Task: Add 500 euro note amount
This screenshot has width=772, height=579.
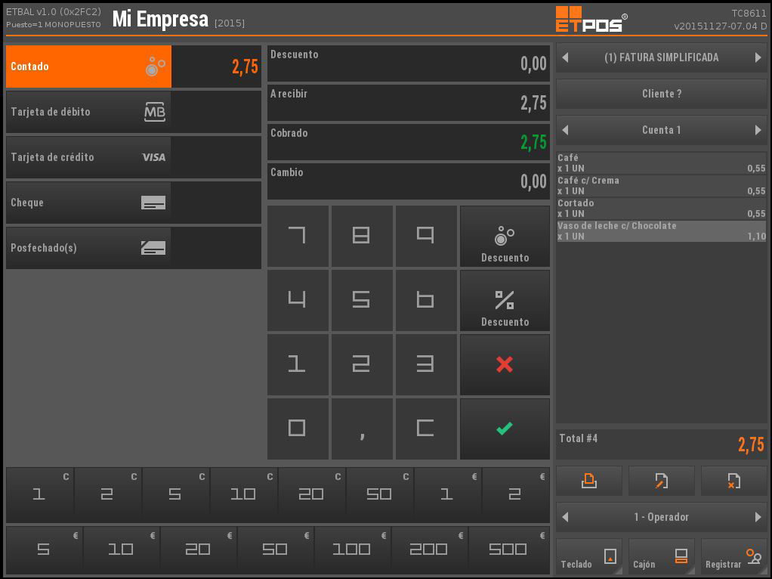Action: click(509, 550)
